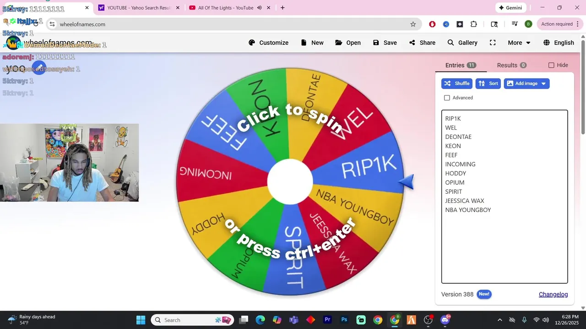Select the Entries tab
Screen dimensions: 586x329
(461, 65)
